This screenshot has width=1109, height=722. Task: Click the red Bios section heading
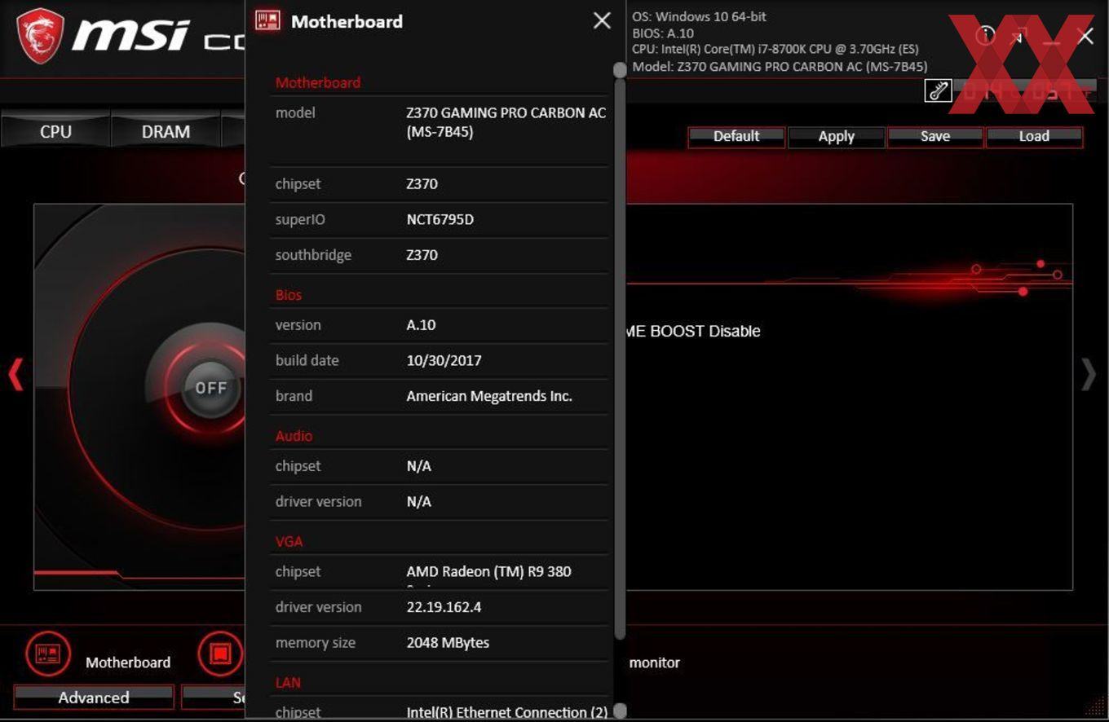coord(289,295)
